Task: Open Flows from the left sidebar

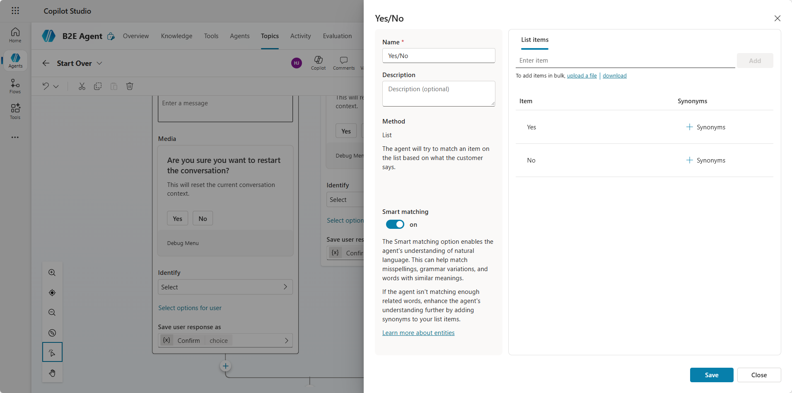Action: 15,86
